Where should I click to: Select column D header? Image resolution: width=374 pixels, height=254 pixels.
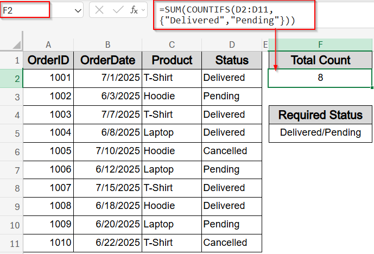pyautogui.click(x=232, y=45)
